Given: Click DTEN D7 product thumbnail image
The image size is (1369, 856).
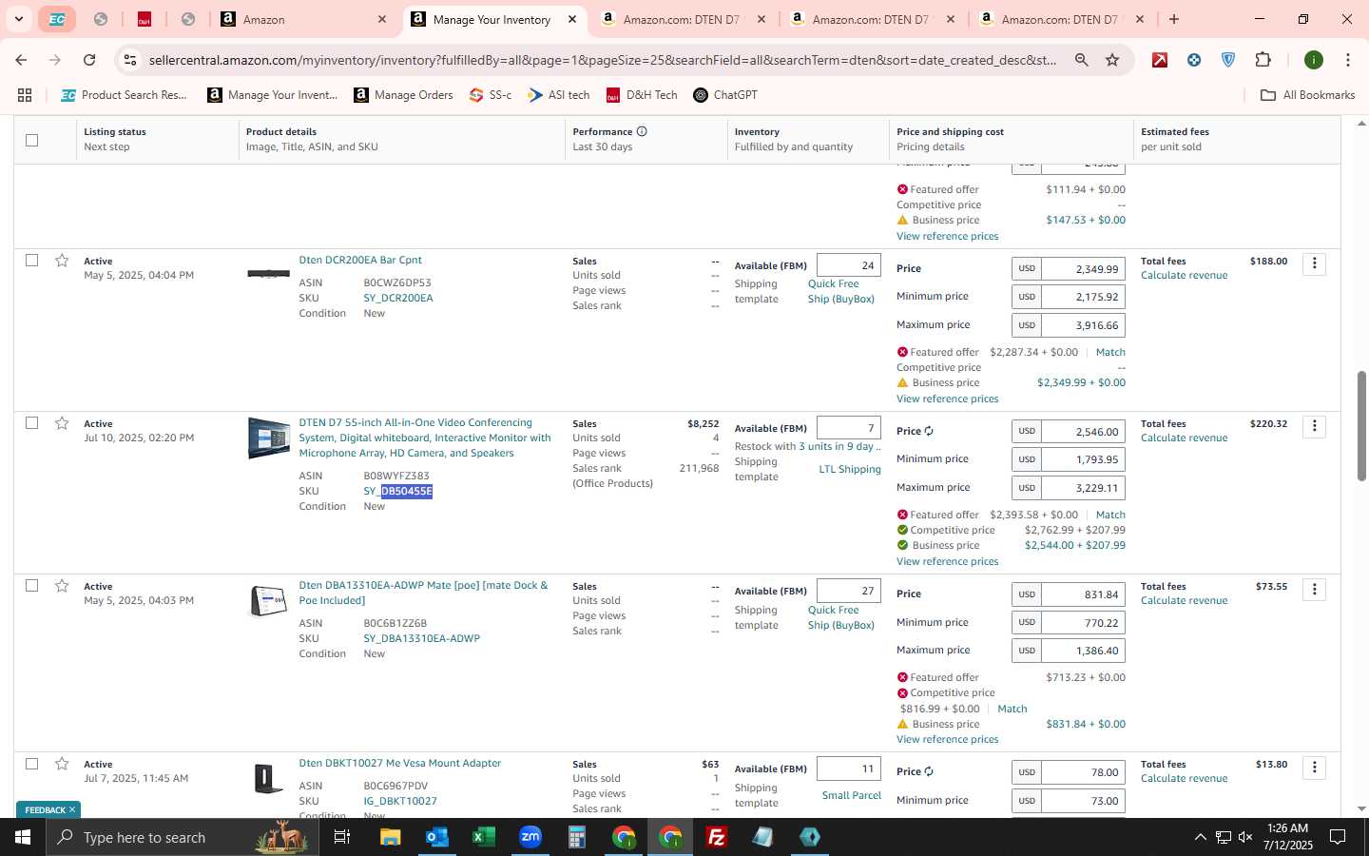Looking at the screenshot, I should [x=268, y=438].
